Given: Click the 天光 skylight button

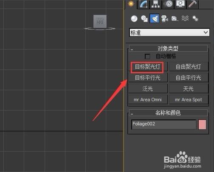Looking at the screenshot, I should (189, 89).
